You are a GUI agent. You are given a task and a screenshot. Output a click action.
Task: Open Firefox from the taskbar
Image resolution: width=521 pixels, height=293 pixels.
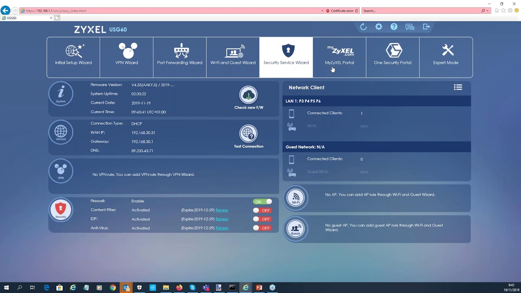click(179, 288)
